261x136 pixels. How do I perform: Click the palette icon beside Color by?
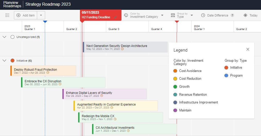pyautogui.click(x=126, y=15)
